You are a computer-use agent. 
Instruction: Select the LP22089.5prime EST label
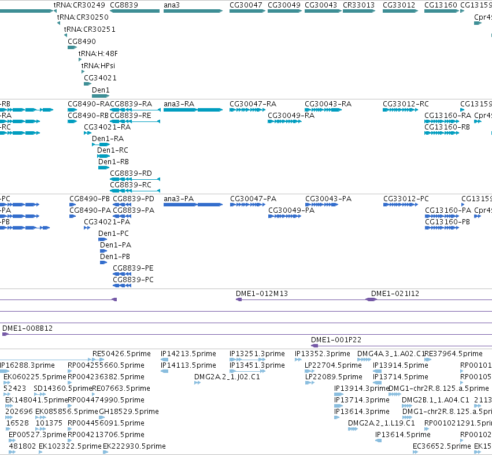[334, 377]
